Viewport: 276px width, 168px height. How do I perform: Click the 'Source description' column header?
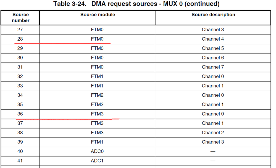[213, 15]
